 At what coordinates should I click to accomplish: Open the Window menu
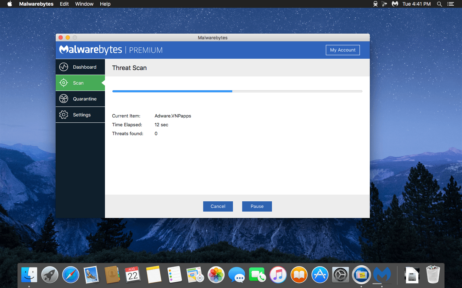(x=84, y=4)
